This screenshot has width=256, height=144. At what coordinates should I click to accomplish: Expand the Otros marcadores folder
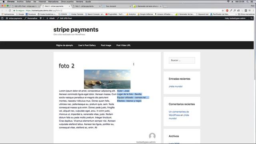click(246, 14)
